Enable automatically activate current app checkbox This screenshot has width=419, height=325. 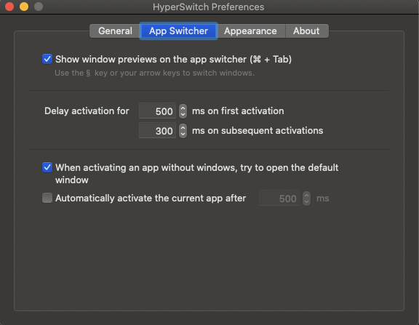click(47, 198)
